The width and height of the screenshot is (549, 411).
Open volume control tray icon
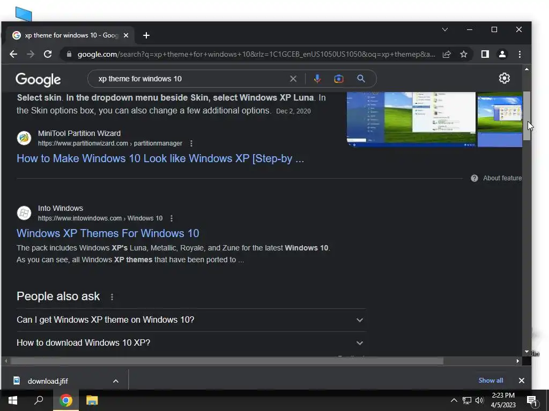click(479, 400)
